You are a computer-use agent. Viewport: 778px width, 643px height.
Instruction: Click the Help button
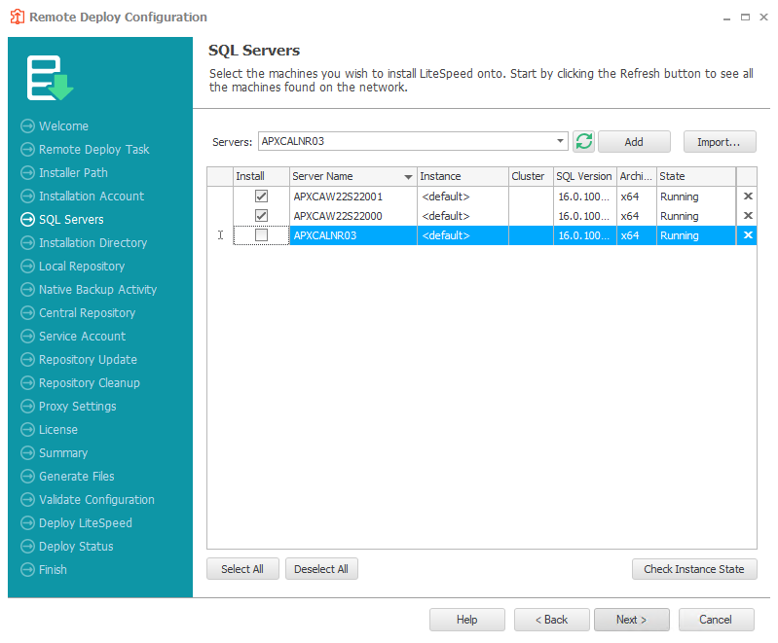click(467, 620)
